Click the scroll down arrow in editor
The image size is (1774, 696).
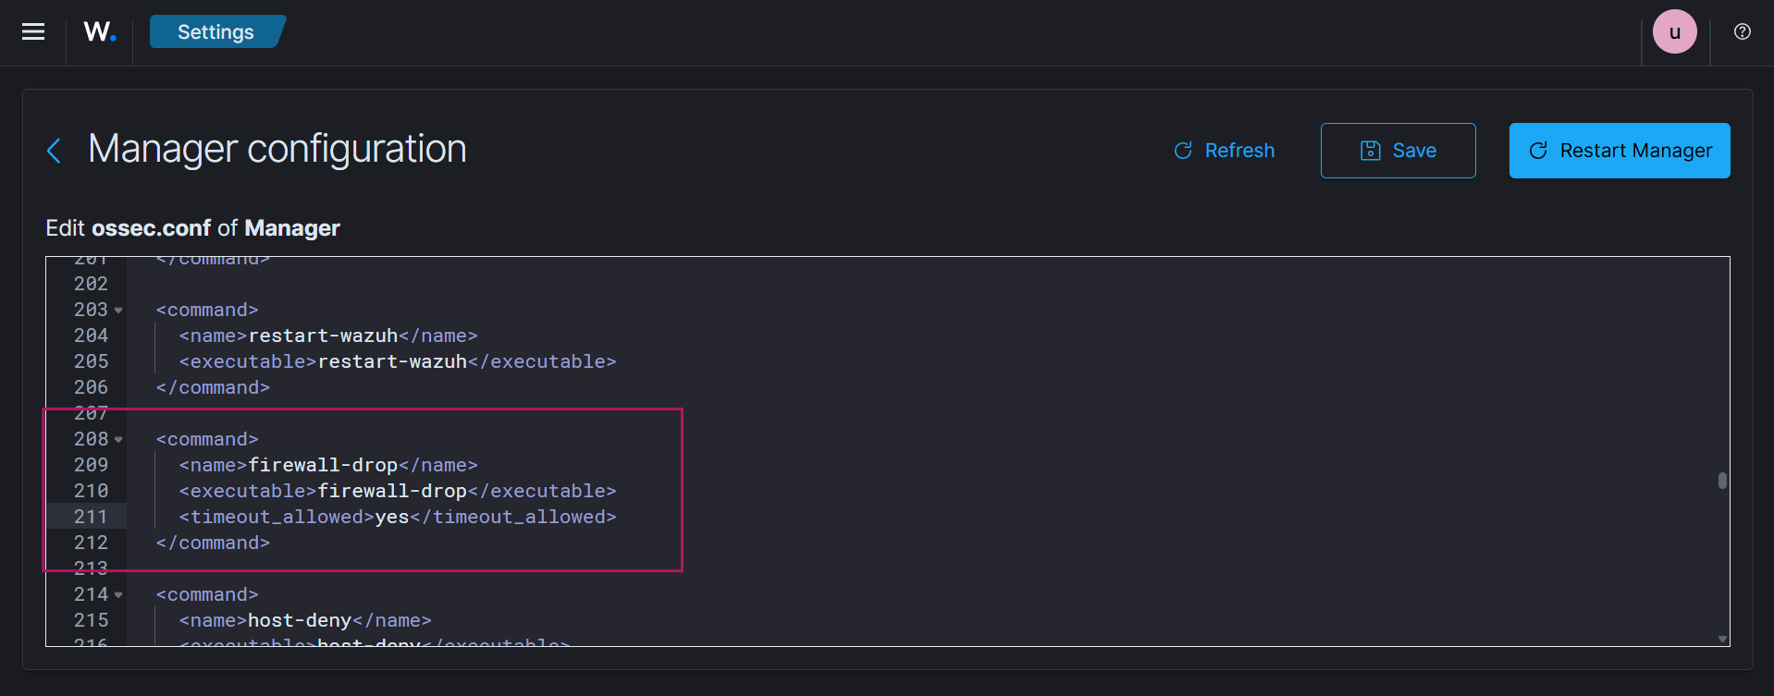tap(1721, 639)
